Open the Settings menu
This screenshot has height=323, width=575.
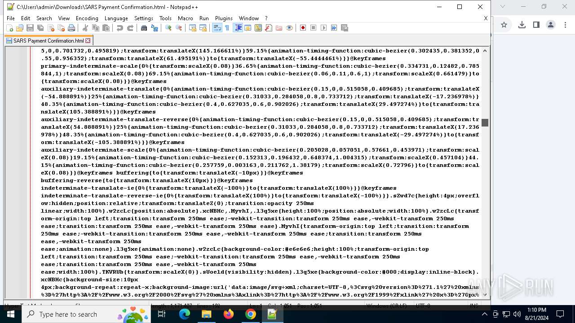(x=144, y=18)
